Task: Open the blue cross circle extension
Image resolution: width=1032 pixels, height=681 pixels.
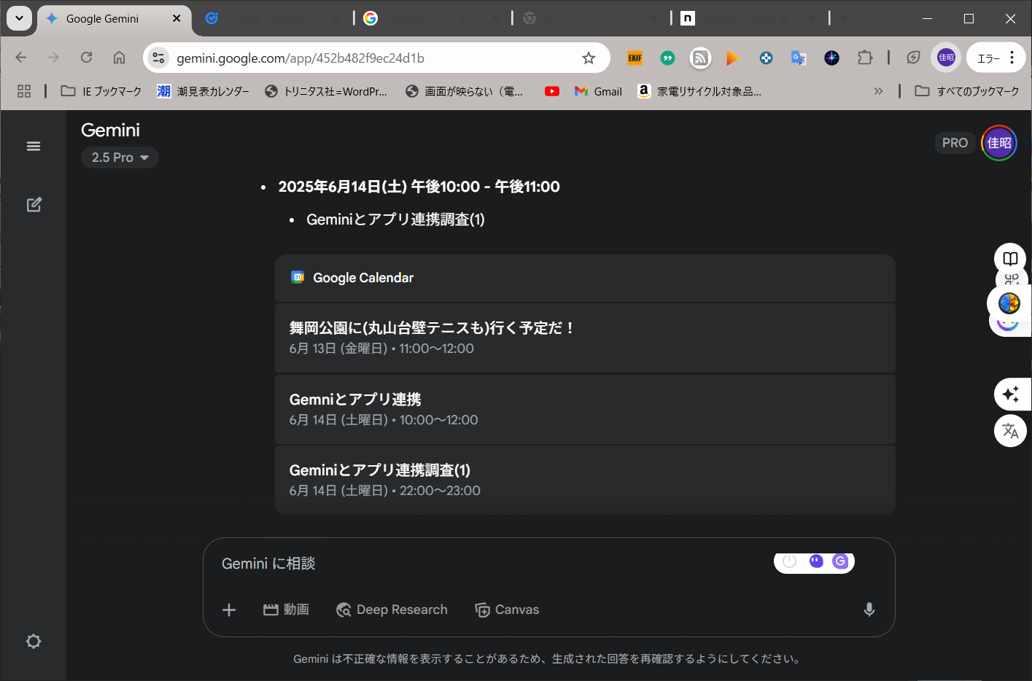Action: pyautogui.click(x=766, y=58)
